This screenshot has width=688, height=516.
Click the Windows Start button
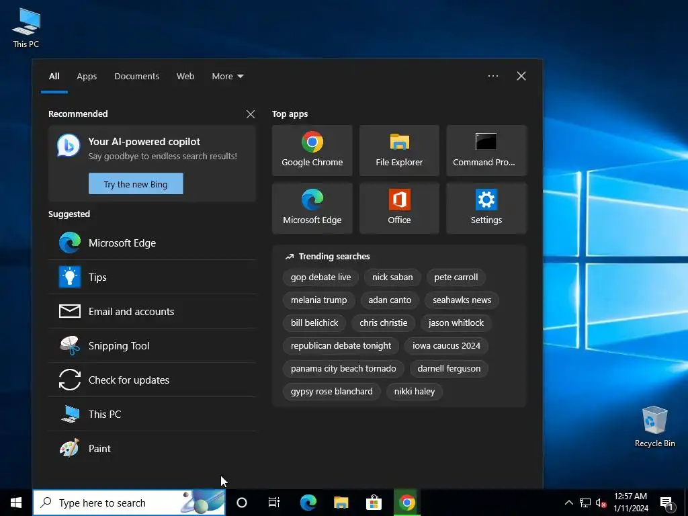(x=16, y=503)
